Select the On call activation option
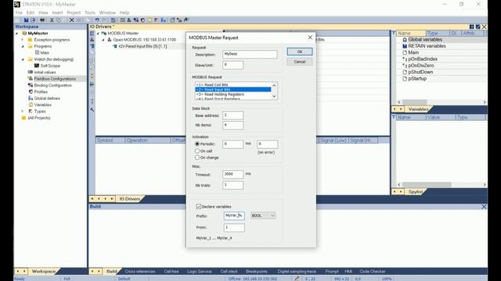Viewport: 501px width, 281px height. pyautogui.click(x=197, y=151)
